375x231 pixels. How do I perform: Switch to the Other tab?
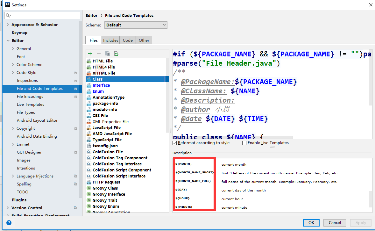click(x=144, y=40)
